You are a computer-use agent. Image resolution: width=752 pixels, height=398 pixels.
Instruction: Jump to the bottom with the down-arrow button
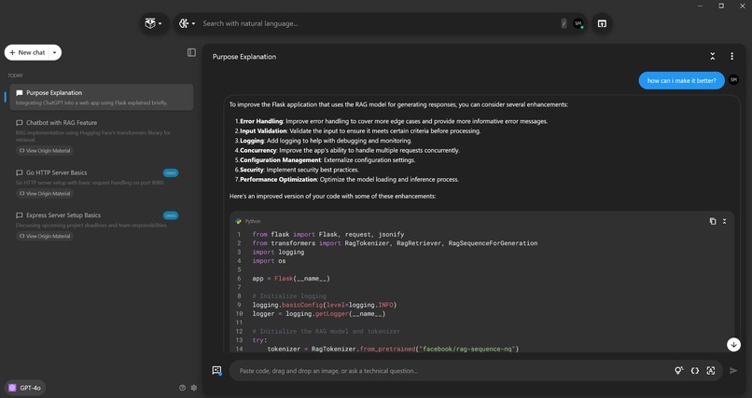pos(733,344)
